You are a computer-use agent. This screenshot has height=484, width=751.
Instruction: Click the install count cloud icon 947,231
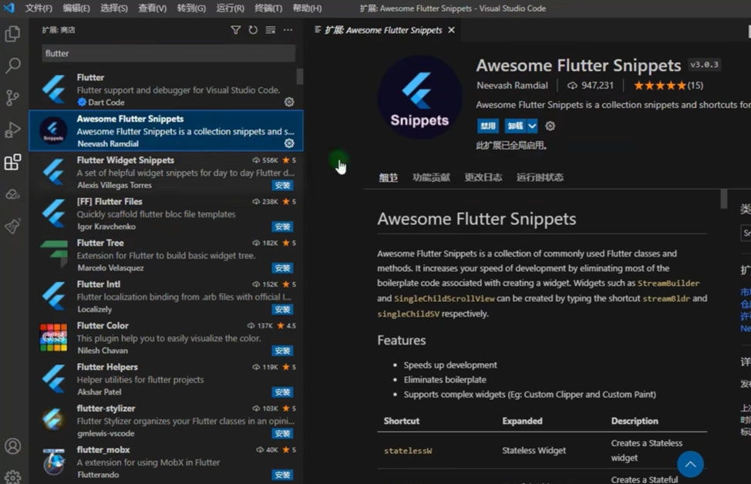click(572, 86)
